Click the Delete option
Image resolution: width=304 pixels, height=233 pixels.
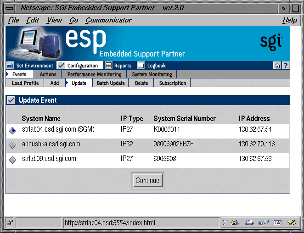tap(141, 83)
